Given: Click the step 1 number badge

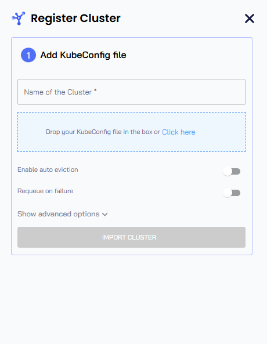Looking at the screenshot, I should click(28, 55).
